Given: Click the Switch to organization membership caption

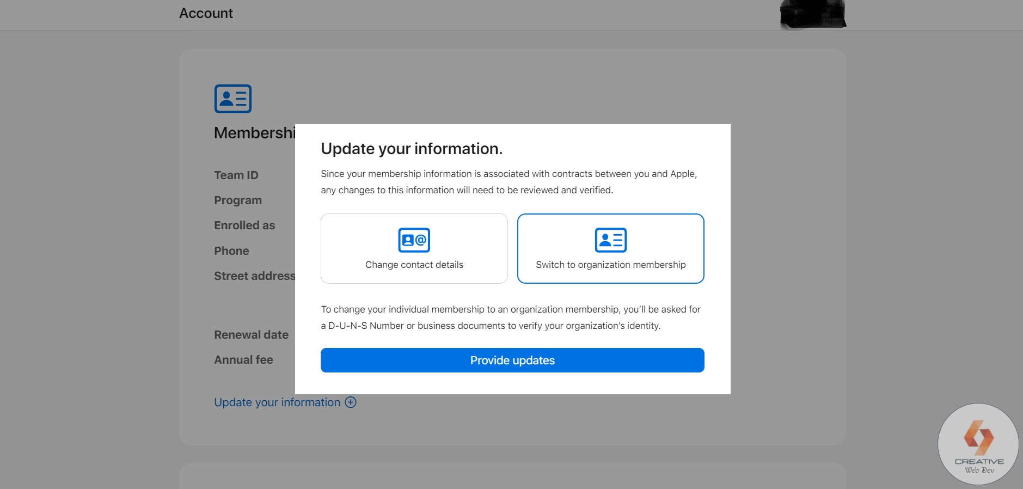Looking at the screenshot, I should coord(611,265).
